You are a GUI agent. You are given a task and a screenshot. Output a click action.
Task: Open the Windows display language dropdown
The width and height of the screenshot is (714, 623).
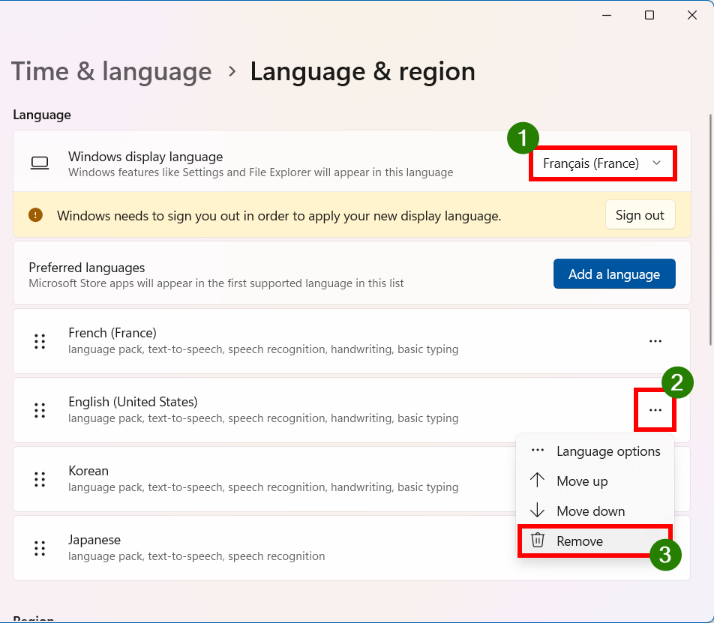(x=602, y=163)
